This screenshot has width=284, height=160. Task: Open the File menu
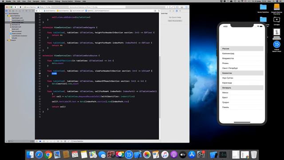pyautogui.click(x=14, y=1)
